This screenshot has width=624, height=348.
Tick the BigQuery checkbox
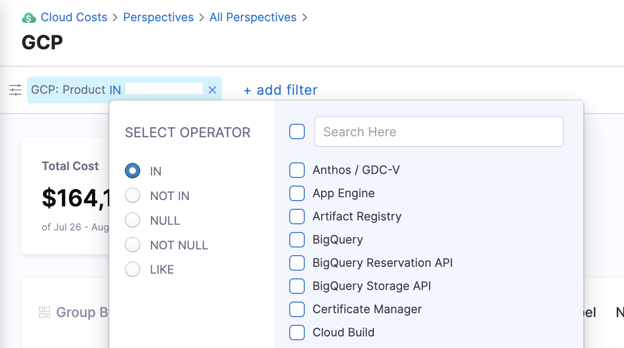297,240
